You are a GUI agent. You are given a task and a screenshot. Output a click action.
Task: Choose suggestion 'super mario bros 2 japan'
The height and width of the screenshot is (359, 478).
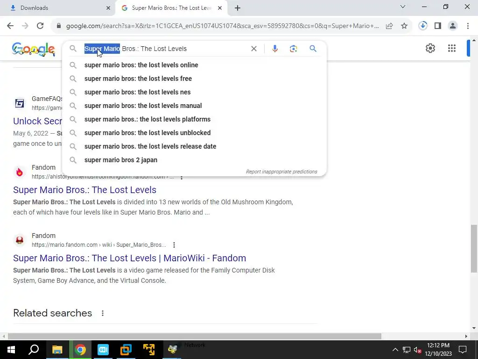coord(194,160)
